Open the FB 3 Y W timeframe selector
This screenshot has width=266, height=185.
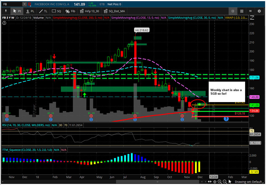(8, 18)
